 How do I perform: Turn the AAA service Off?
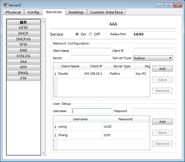pos(90,34)
